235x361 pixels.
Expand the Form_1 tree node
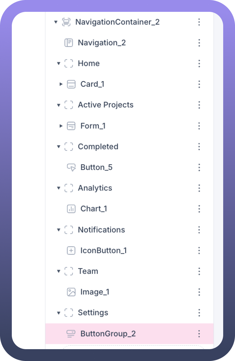[61, 126]
